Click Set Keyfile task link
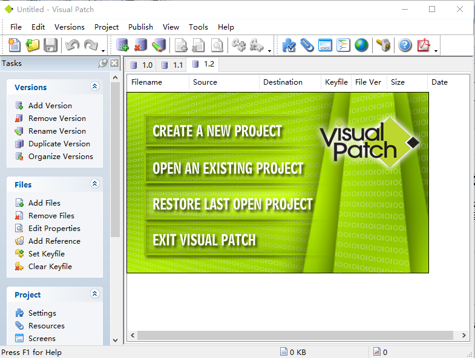 47,254
